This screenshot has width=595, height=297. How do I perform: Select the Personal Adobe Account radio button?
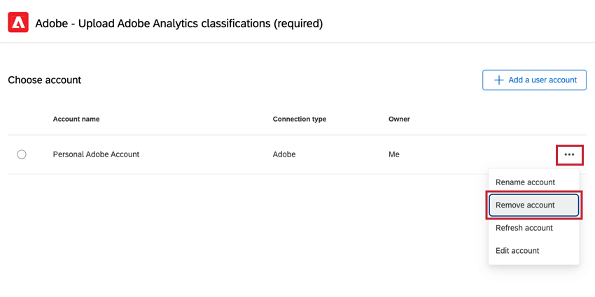[22, 154]
